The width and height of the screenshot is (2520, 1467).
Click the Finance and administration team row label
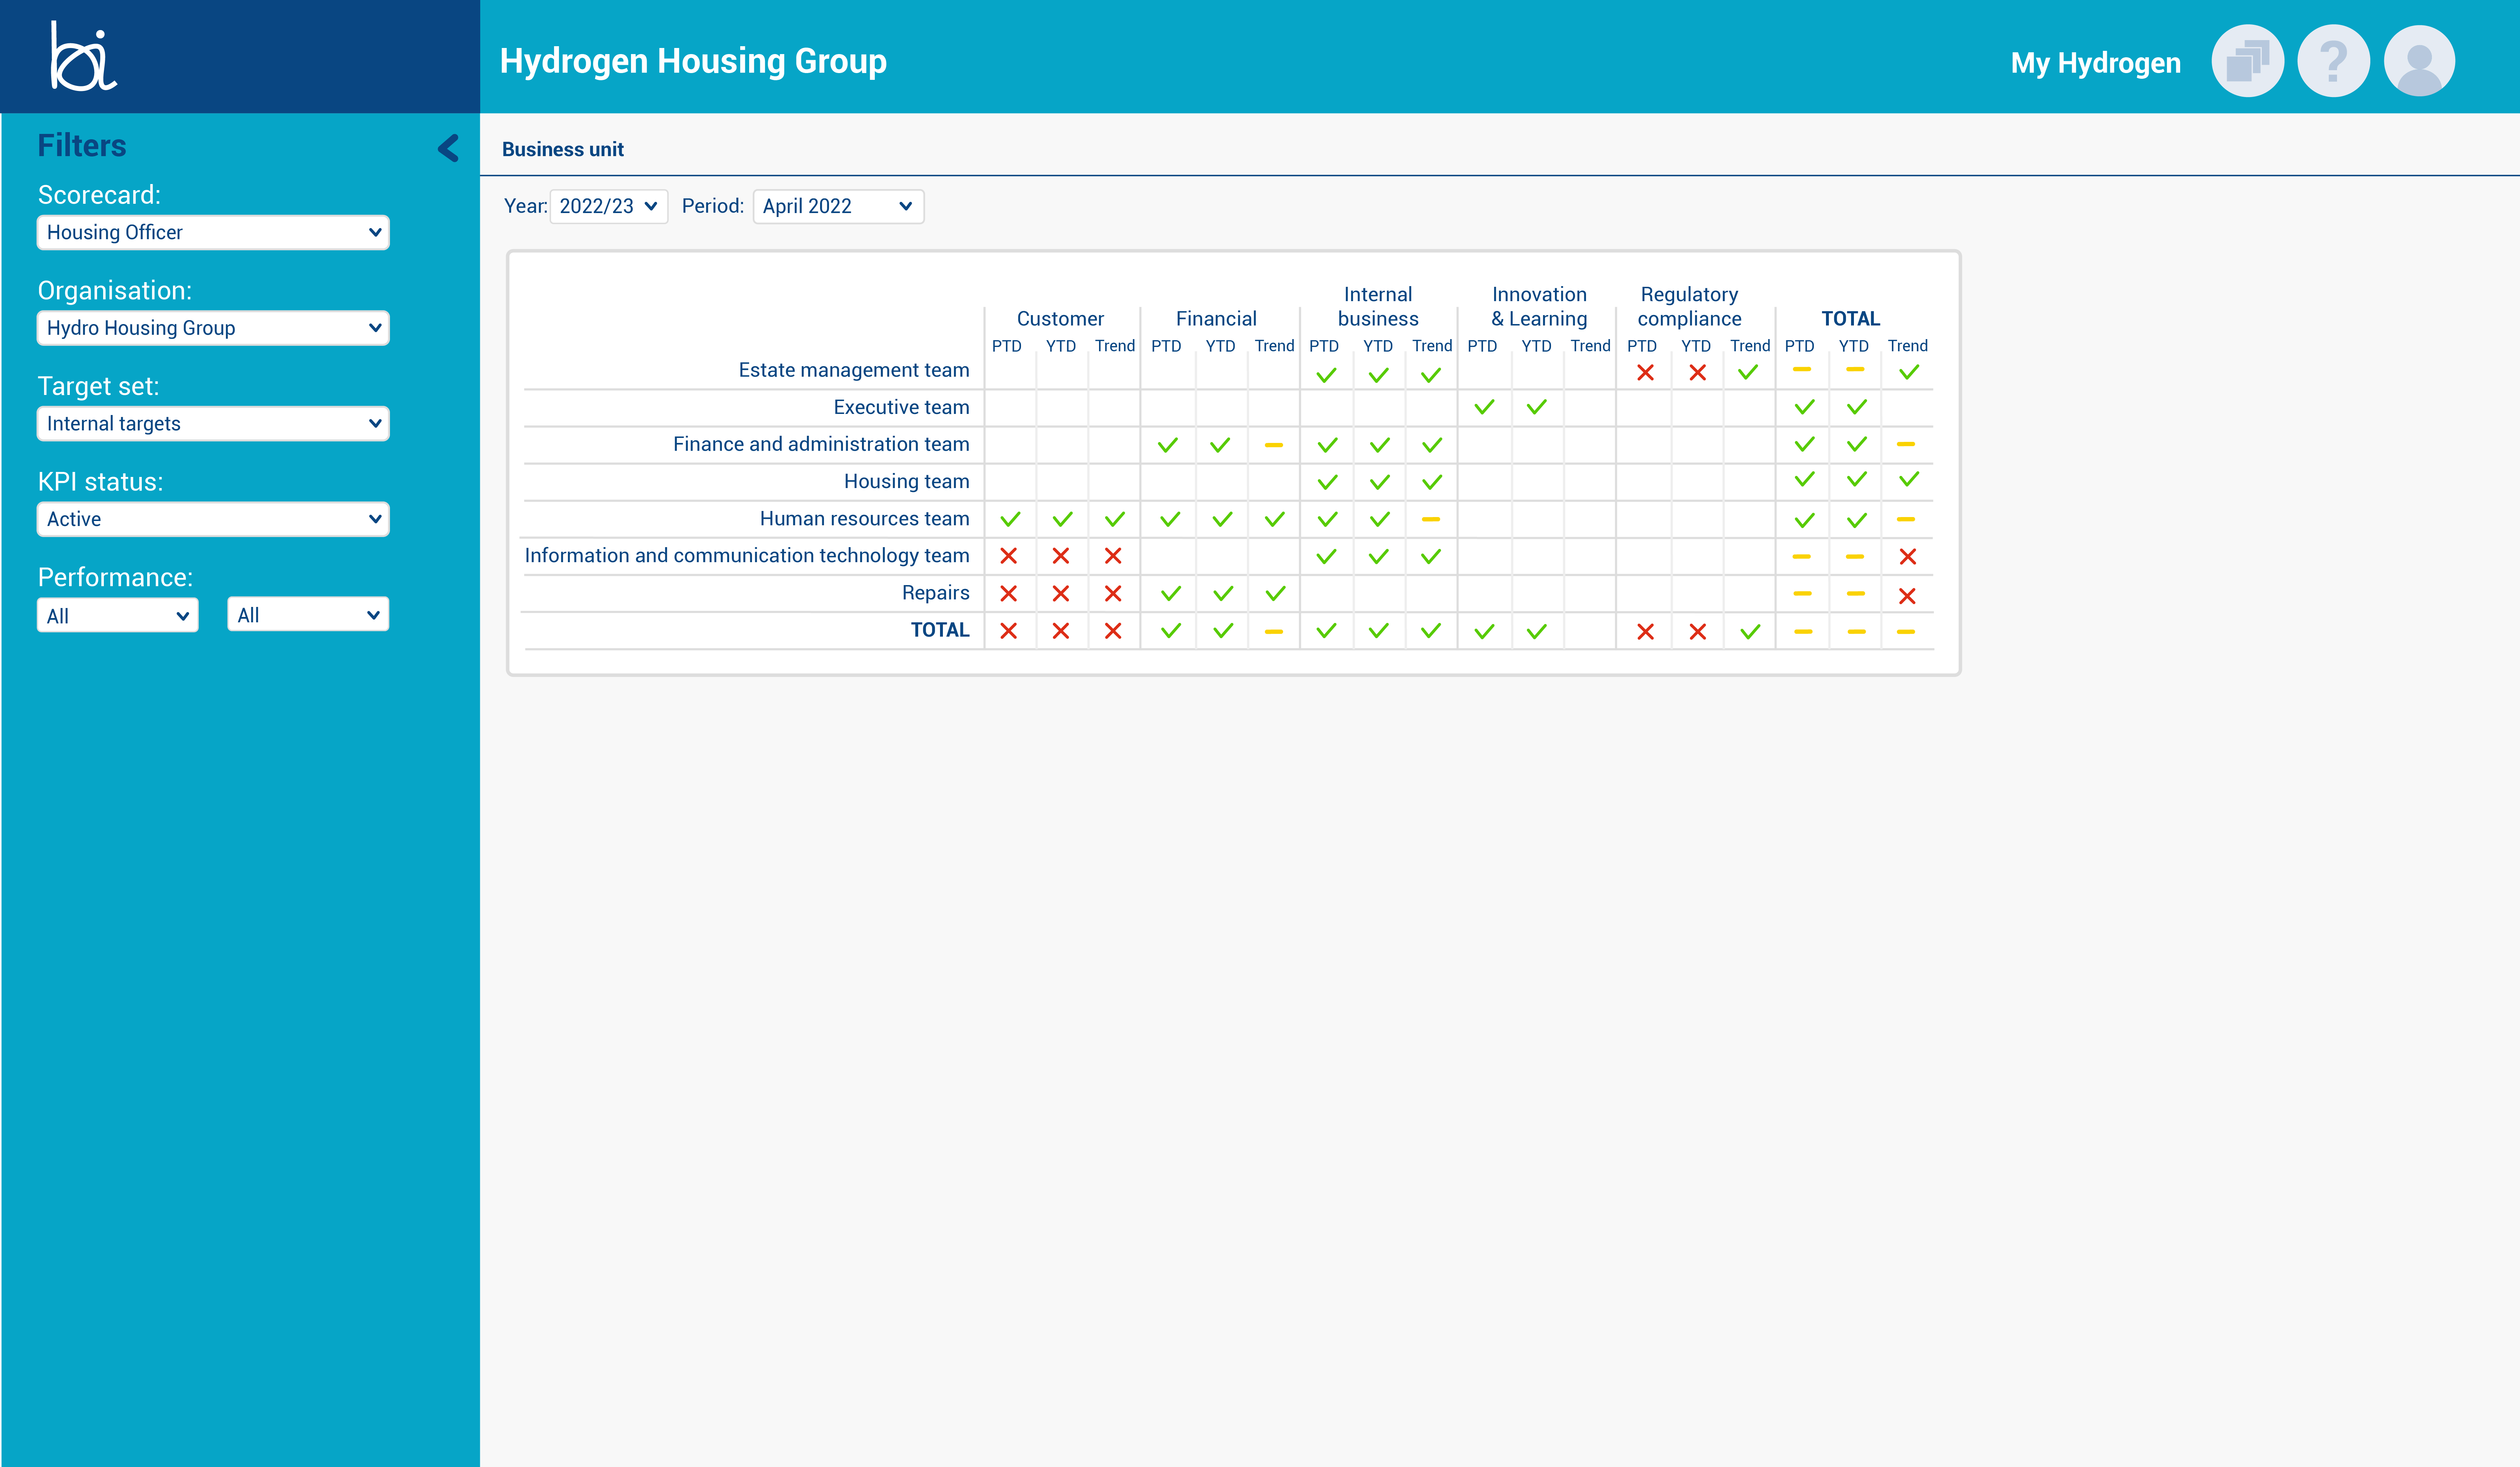[821, 444]
